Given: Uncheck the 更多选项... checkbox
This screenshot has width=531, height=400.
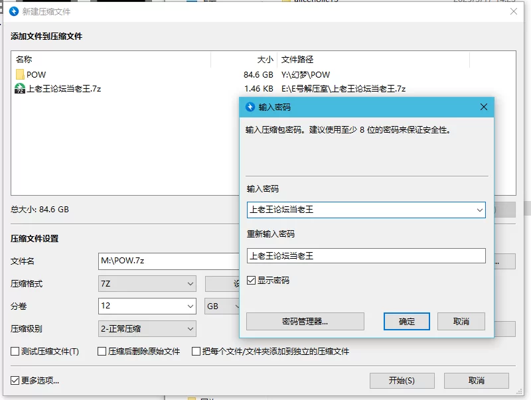Looking at the screenshot, I should pos(15,380).
